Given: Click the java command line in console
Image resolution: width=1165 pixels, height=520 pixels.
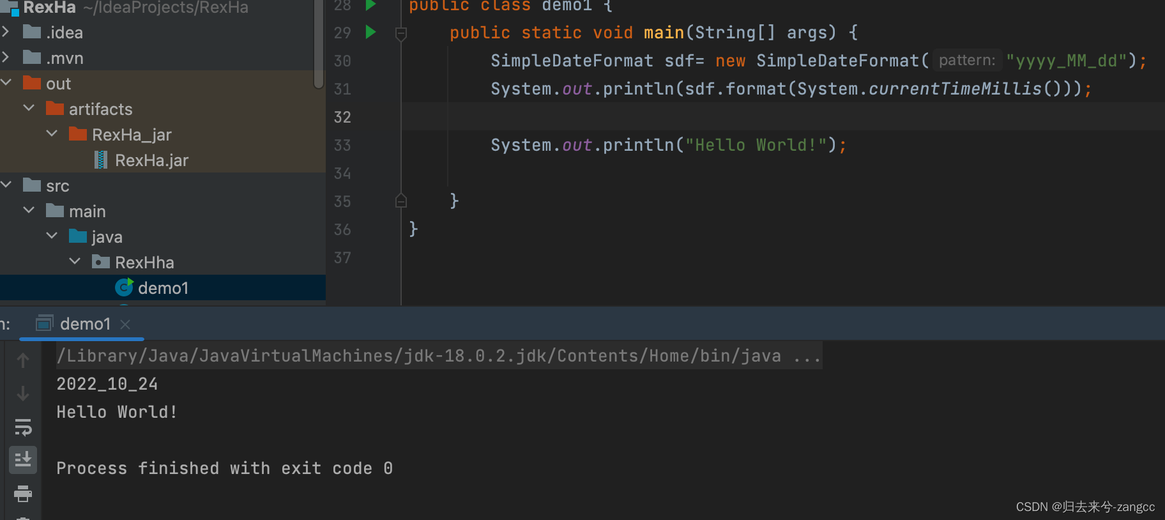Looking at the screenshot, I should click(x=439, y=356).
